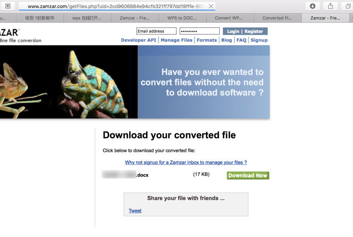353x237 pixels.
Task: Click the Tweet link
Action: pos(135,211)
